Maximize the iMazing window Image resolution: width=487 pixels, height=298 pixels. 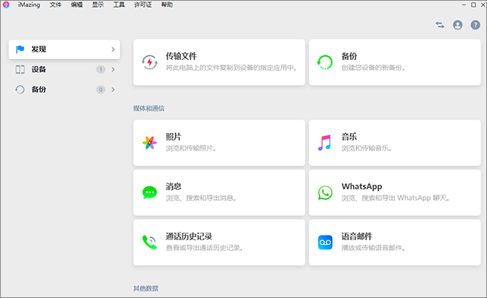pos(473,5)
